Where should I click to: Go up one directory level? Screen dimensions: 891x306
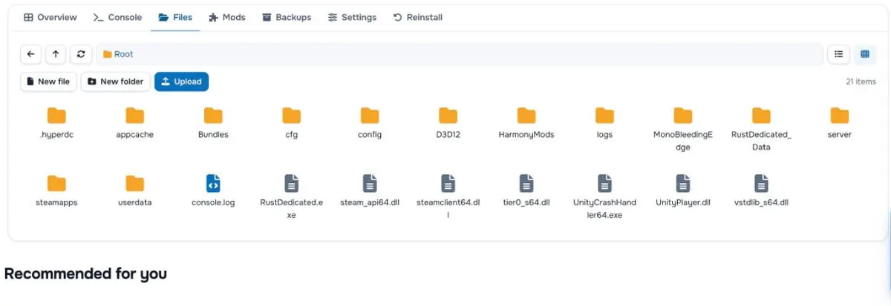(56, 54)
